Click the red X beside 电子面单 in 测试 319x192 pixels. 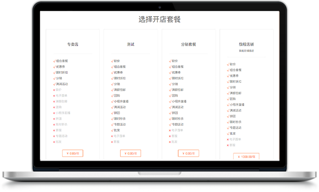coord(112,136)
